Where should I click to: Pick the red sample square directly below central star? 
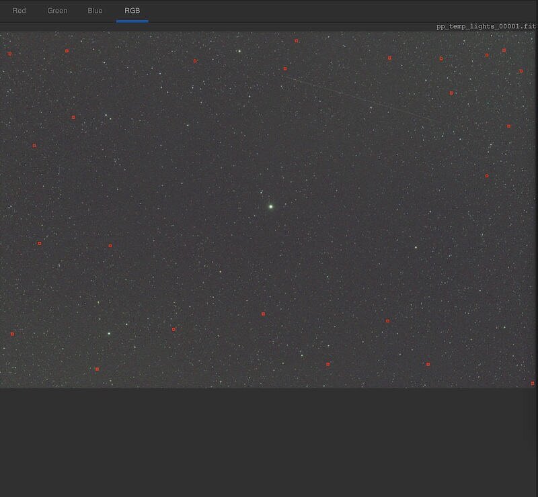(263, 314)
